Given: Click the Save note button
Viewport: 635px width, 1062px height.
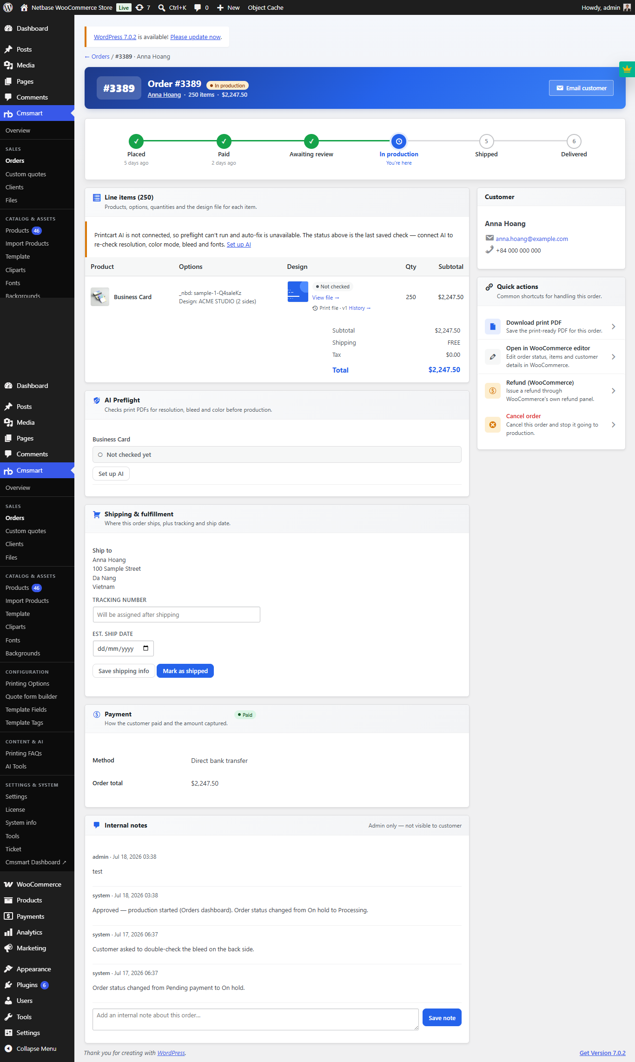Looking at the screenshot, I should tap(442, 1018).
